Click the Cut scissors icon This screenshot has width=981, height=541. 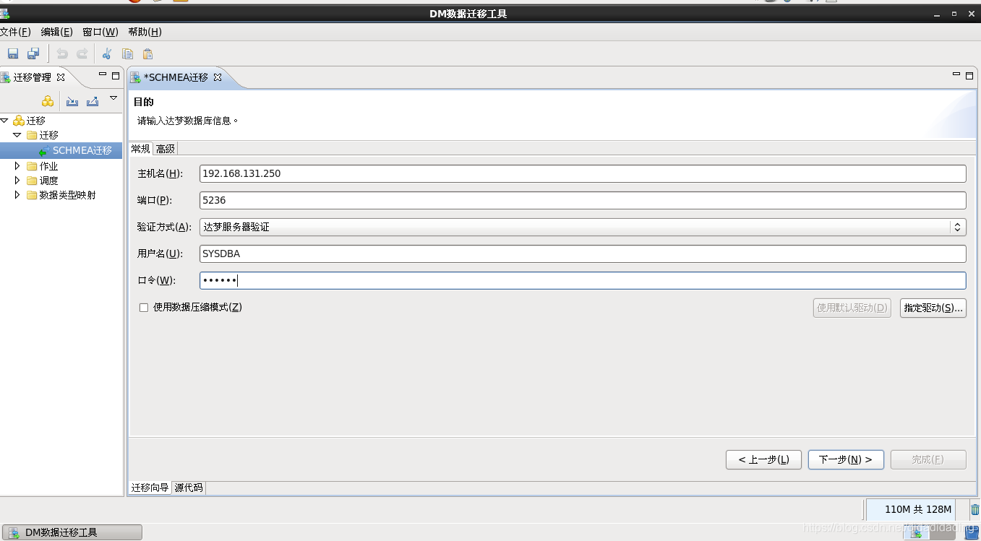pyautogui.click(x=107, y=53)
